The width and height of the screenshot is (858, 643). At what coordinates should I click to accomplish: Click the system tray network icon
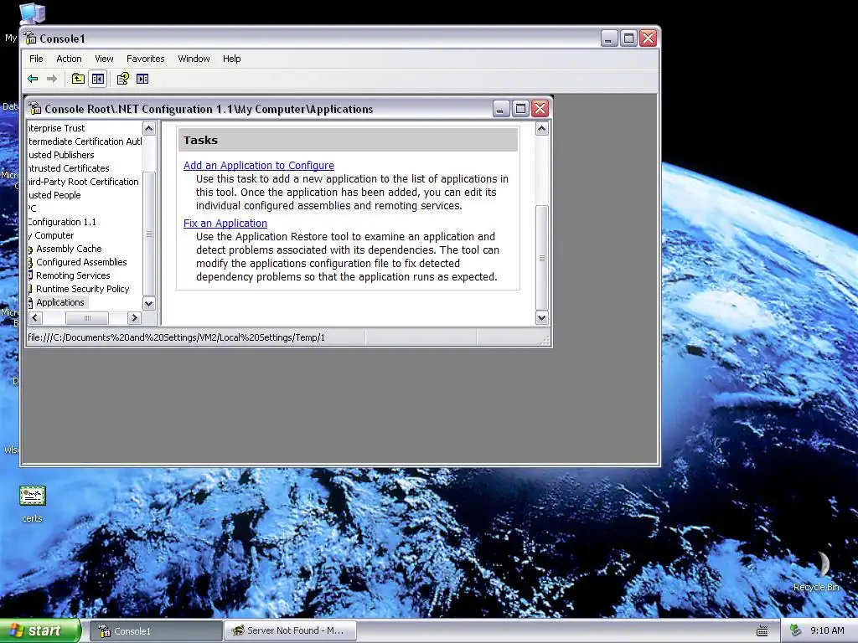[795, 630]
